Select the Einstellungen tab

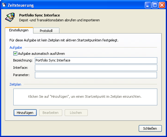19,30
